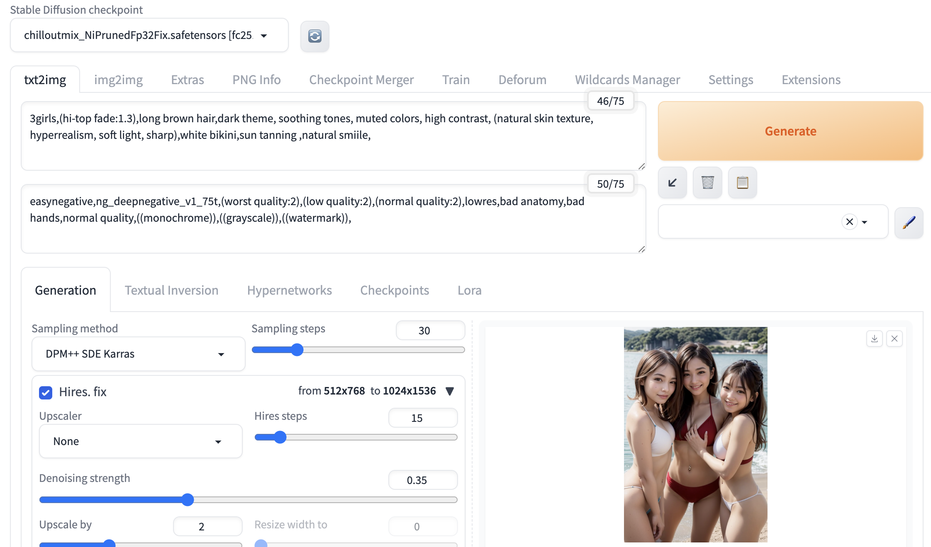This screenshot has width=931, height=547.
Task: Apply styles with the clipboard icon
Action: tap(742, 182)
